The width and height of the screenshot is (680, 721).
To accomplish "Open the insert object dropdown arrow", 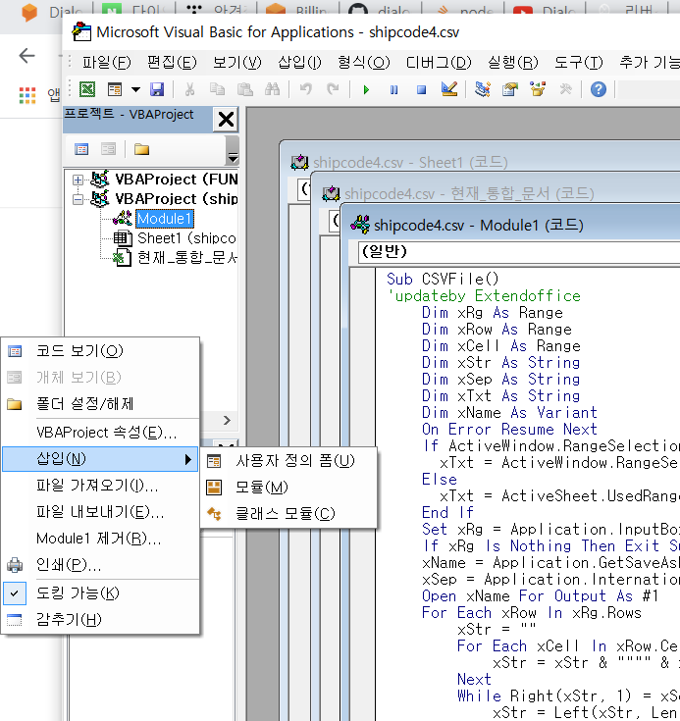I will [x=135, y=89].
